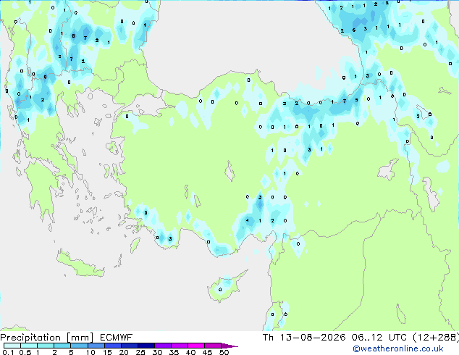Click the over-50 legend arrow tip
This screenshot has height=355, width=459.
pos(230,346)
